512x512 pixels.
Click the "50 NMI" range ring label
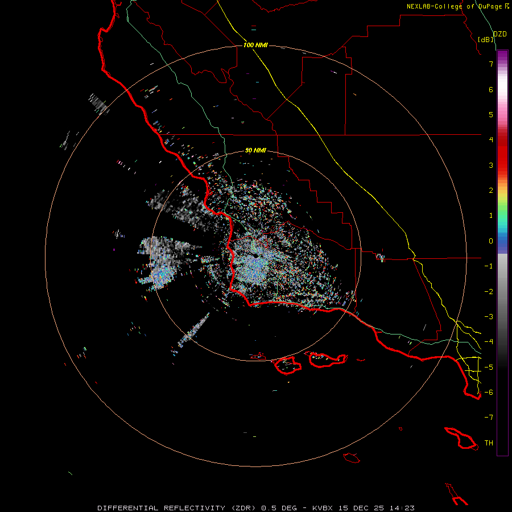(255, 150)
